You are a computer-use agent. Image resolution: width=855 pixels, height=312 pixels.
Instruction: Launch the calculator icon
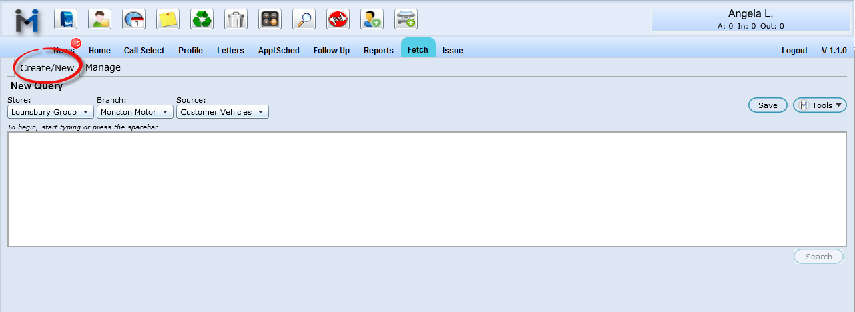tap(270, 19)
